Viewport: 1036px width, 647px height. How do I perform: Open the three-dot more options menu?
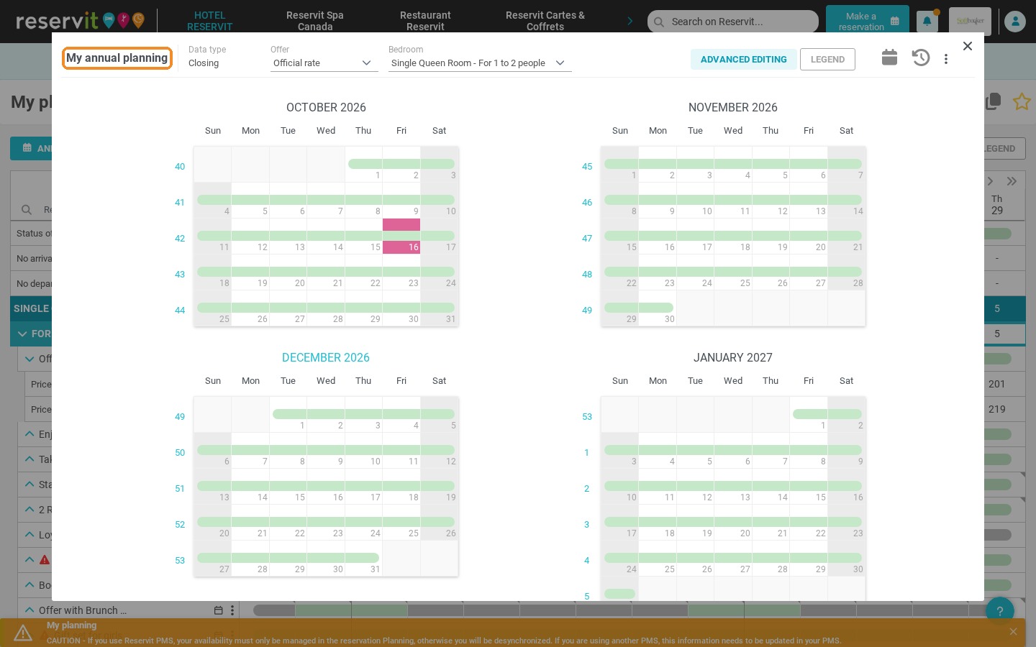click(x=946, y=59)
